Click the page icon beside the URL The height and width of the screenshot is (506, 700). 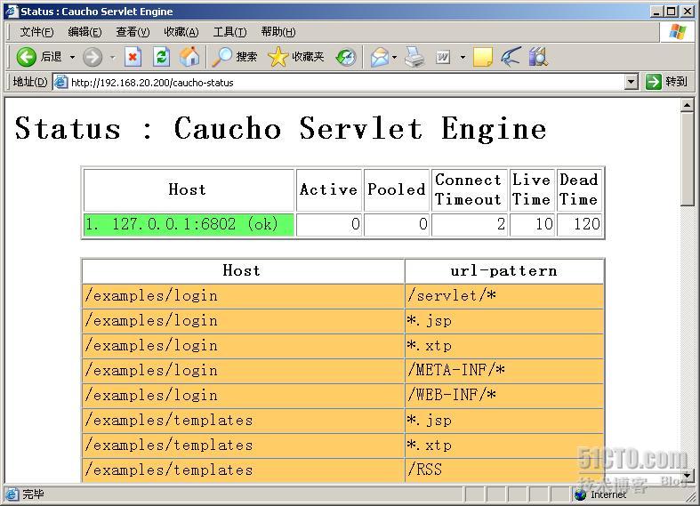point(60,82)
